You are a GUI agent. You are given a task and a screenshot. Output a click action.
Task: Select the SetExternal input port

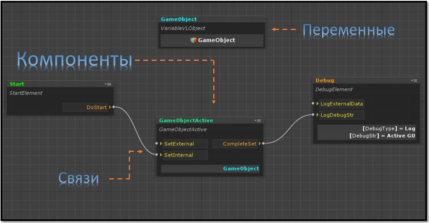(x=185, y=144)
